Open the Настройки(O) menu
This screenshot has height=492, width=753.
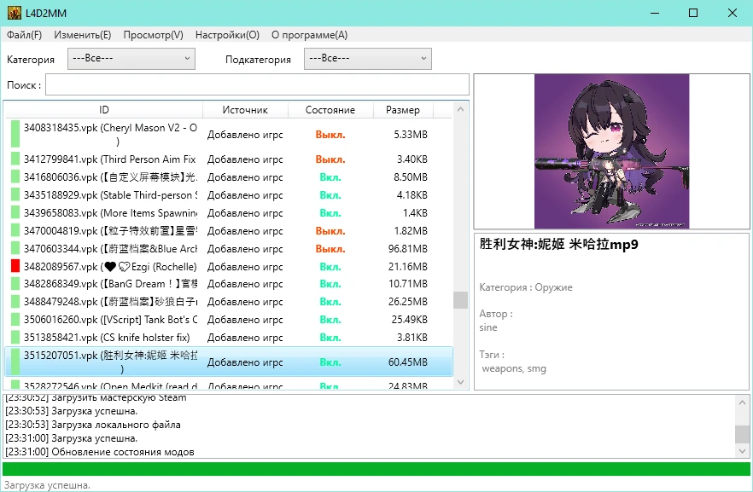[x=227, y=35]
